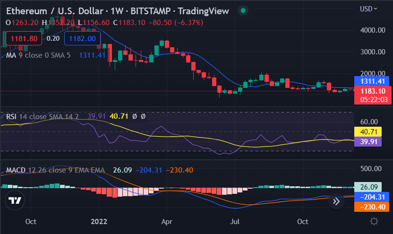Click the 0.20 spread value

point(53,38)
